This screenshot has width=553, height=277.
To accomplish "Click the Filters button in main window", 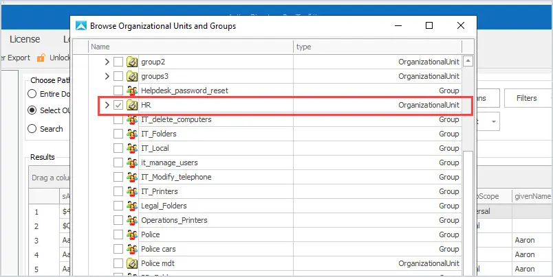I will coord(528,98).
